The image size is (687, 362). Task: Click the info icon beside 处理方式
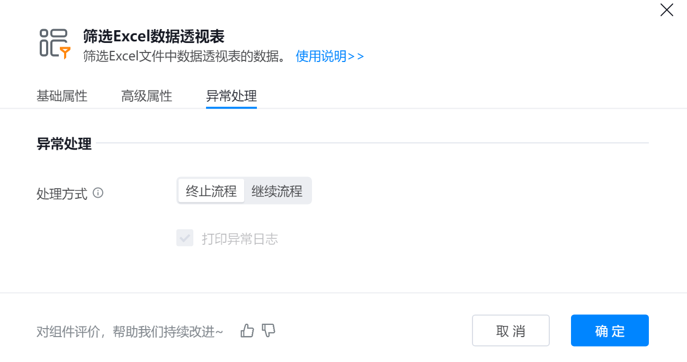(98, 193)
